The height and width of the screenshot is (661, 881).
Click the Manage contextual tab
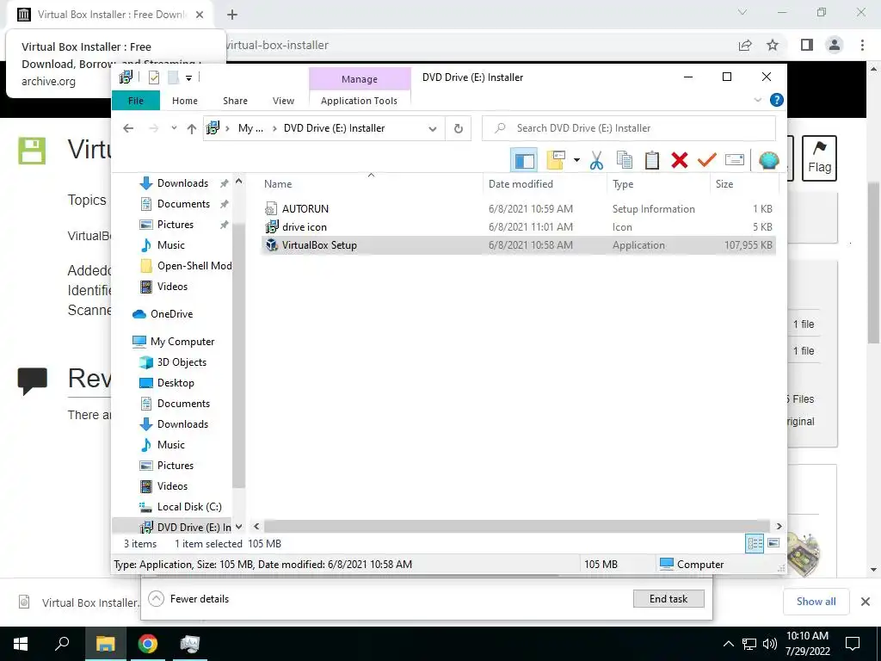point(360,79)
